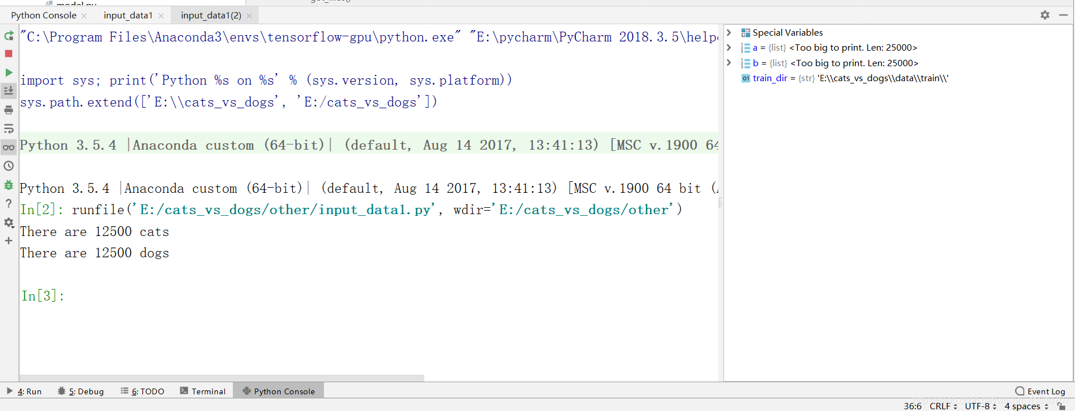
Task: Click the sys.path.extend line
Action: 229,102
